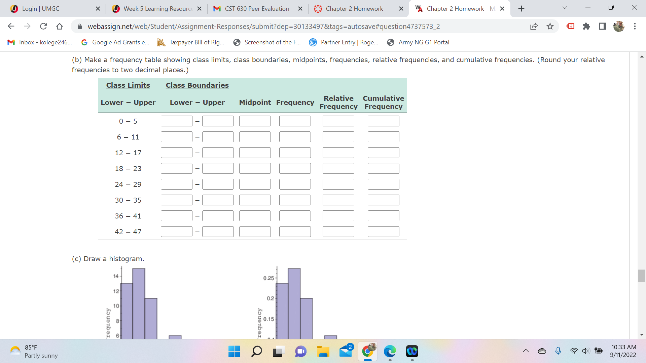Go to browser home page
Viewport: 646px width, 363px height.
pyautogui.click(x=60, y=26)
